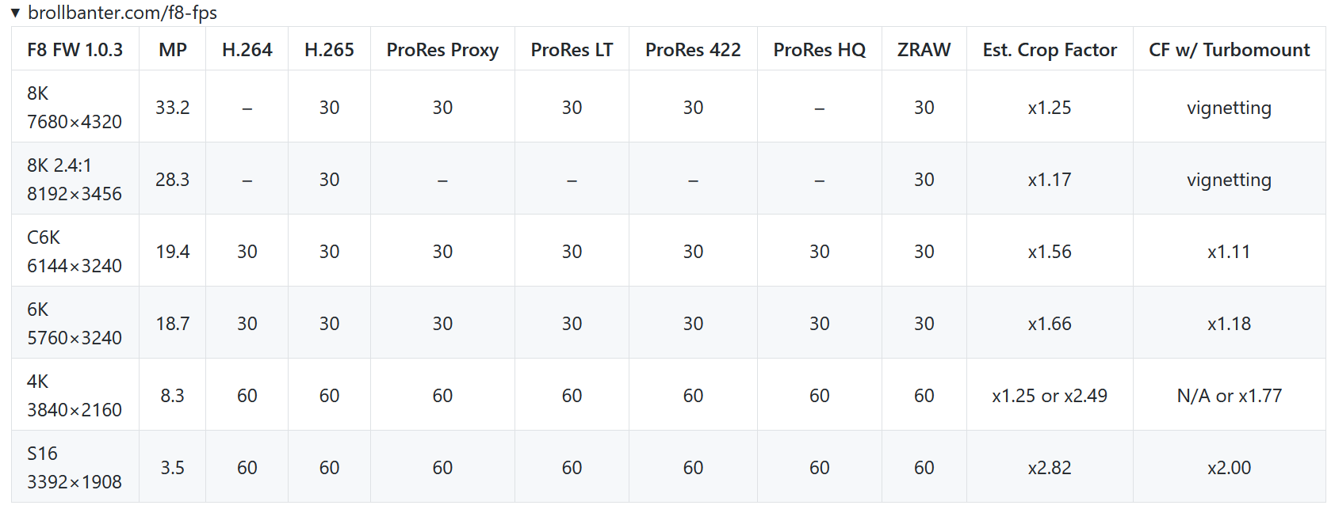Select the ZRAW column header
The image size is (1335, 509).
[x=924, y=50]
